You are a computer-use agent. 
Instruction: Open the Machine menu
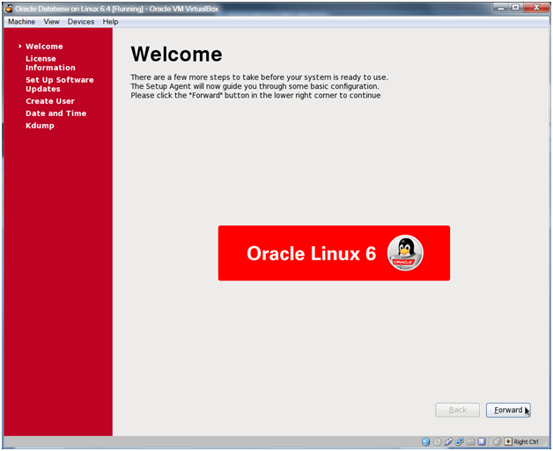click(21, 21)
